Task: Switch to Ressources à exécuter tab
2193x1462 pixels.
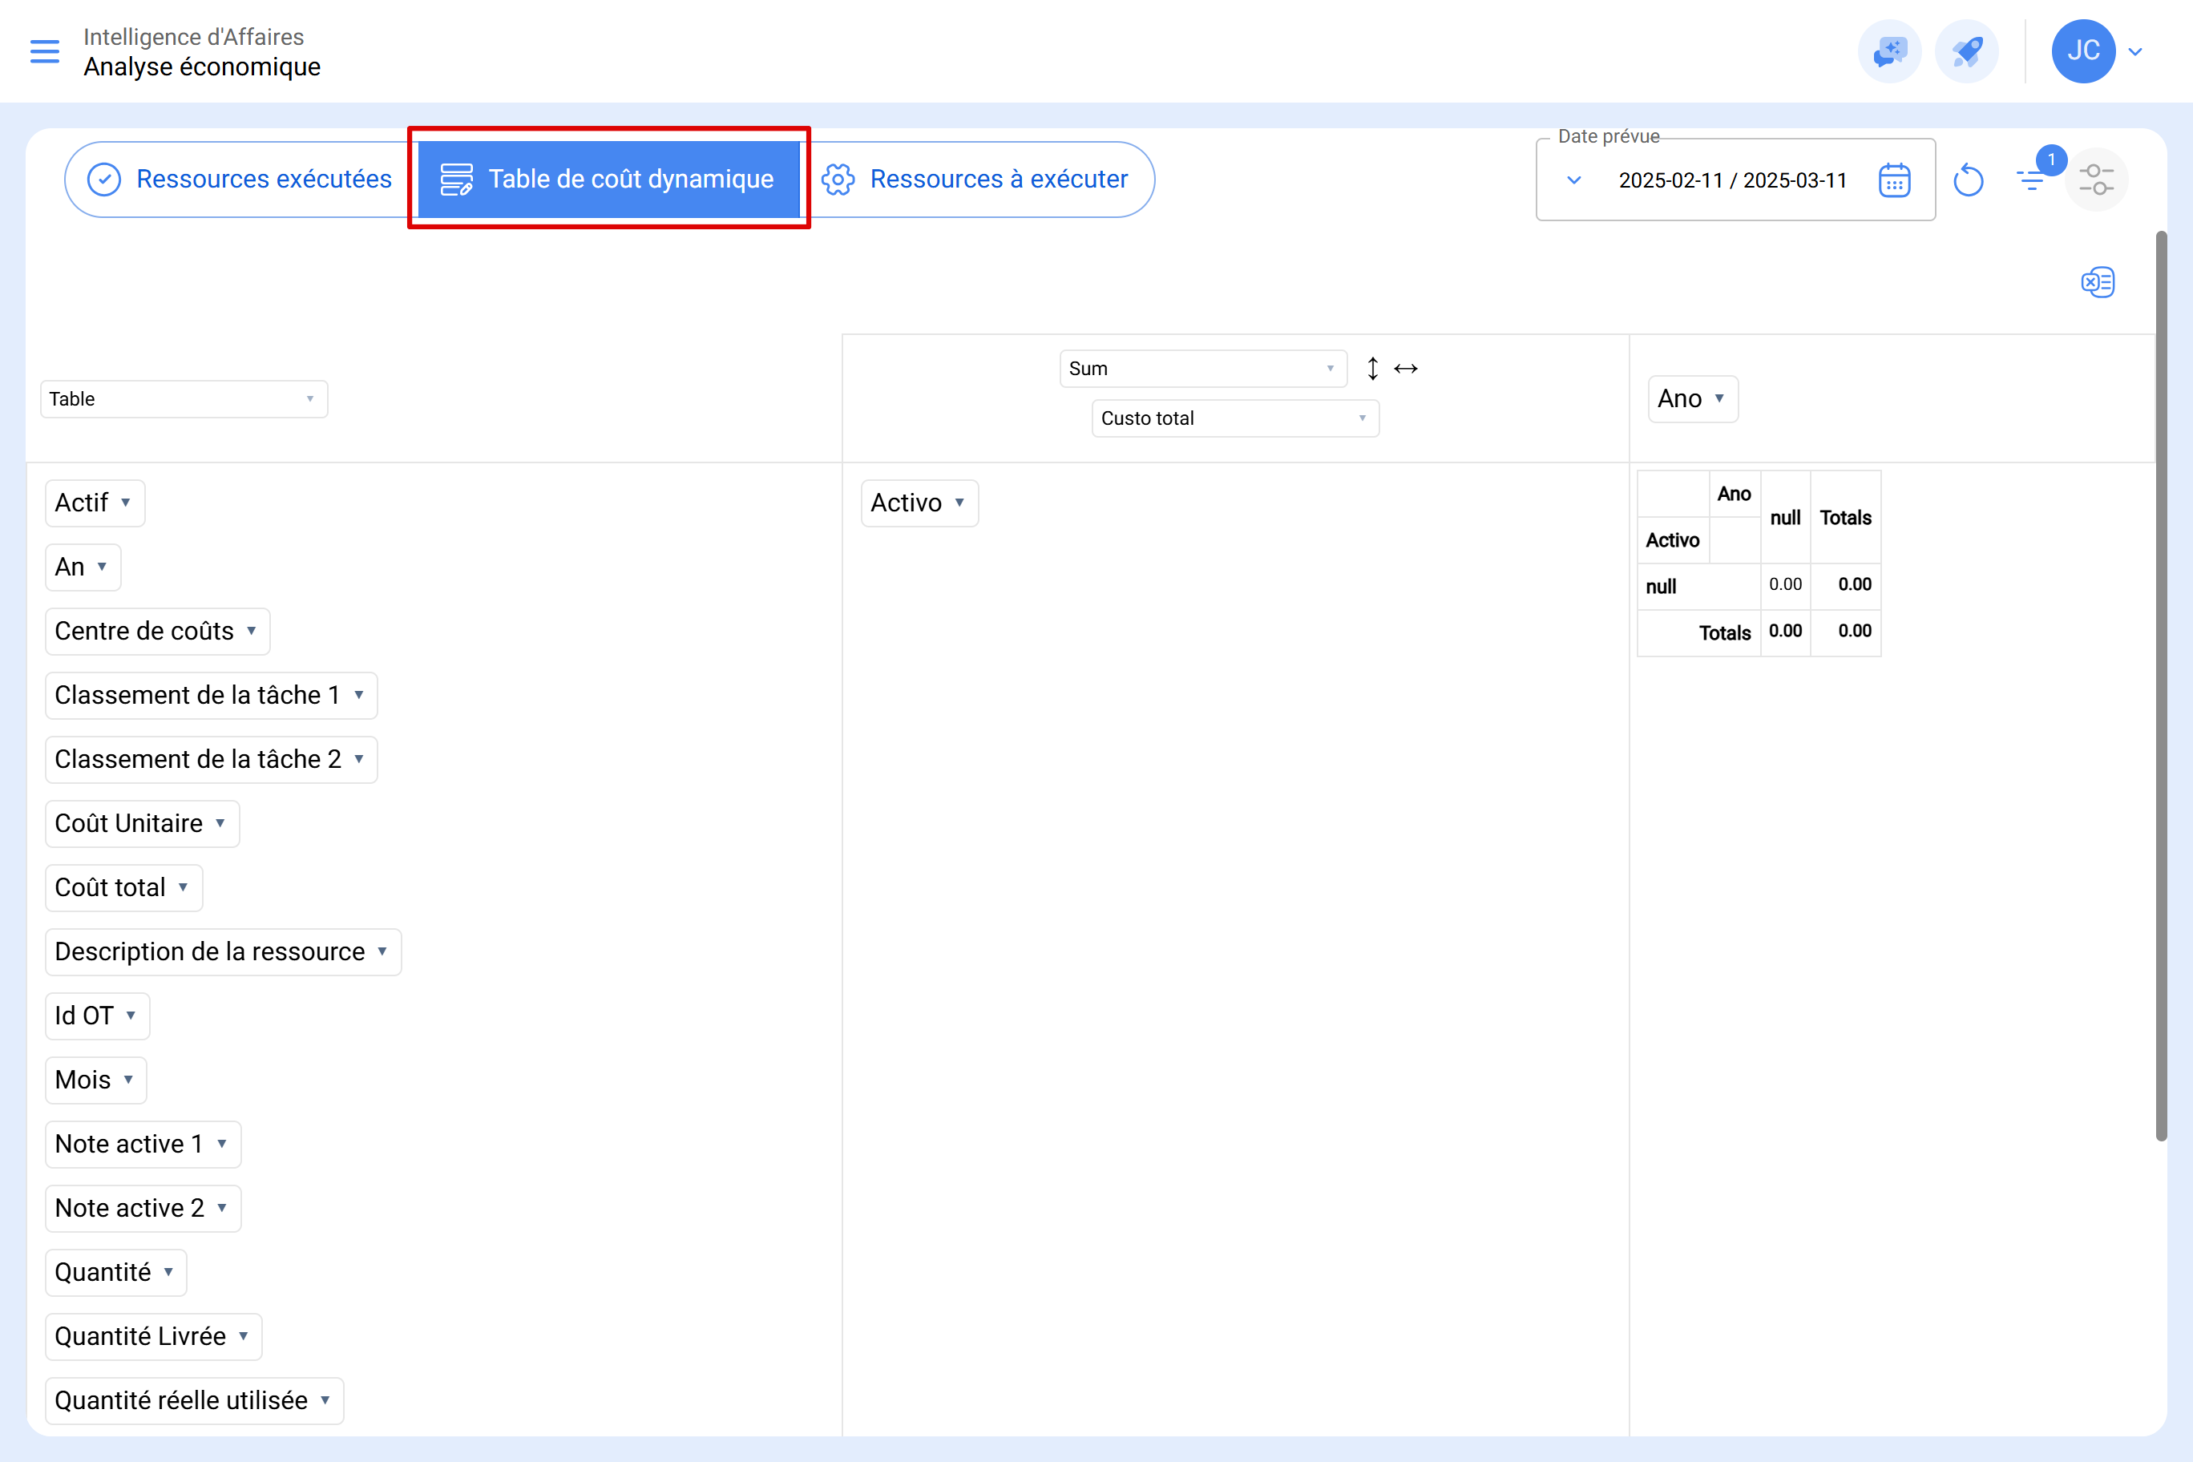Action: pos(975,179)
